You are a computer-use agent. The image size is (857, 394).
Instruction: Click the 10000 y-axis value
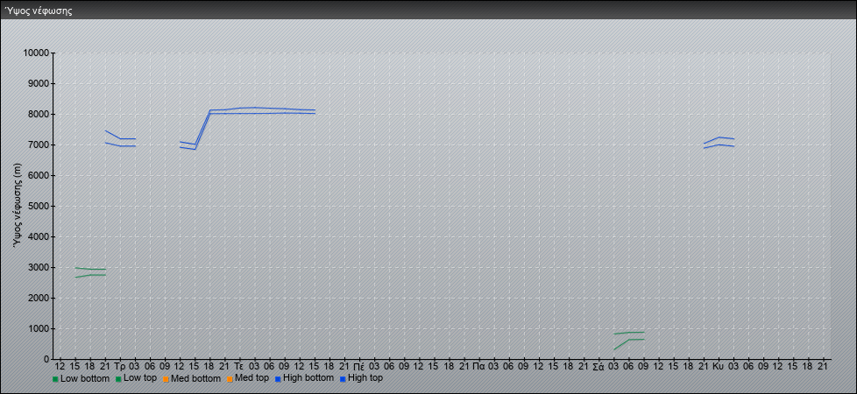point(36,53)
